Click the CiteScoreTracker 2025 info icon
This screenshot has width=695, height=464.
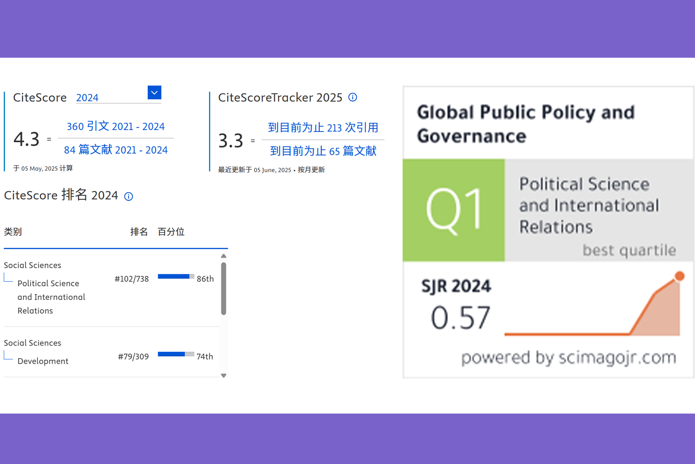pyautogui.click(x=353, y=97)
